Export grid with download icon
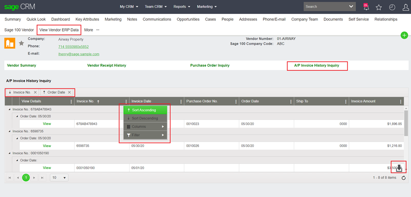This screenshot has height=197, width=411. [x=399, y=168]
